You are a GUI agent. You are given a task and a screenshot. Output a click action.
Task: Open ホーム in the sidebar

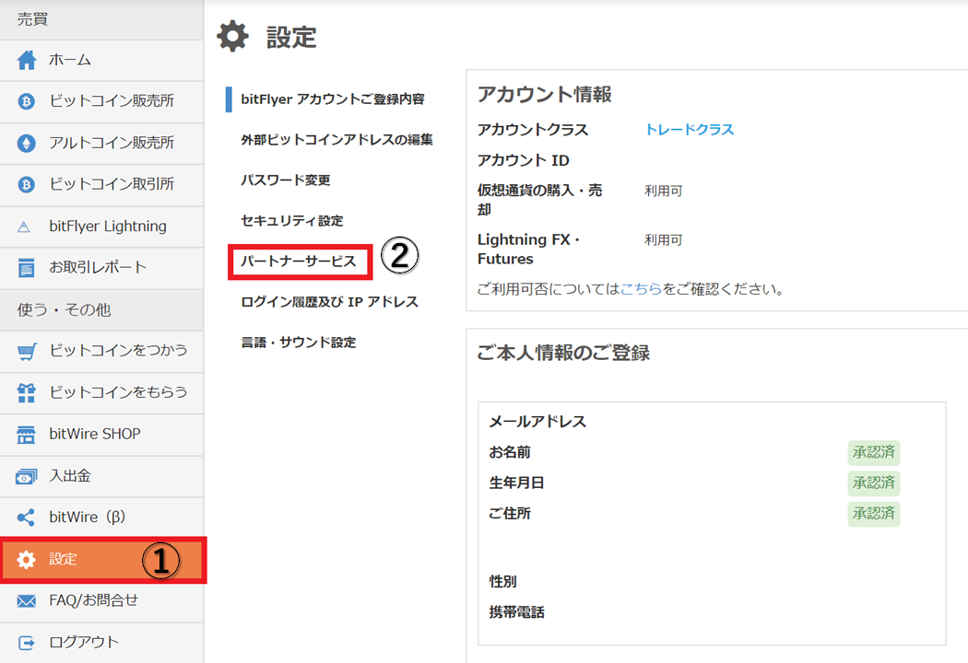(x=101, y=61)
